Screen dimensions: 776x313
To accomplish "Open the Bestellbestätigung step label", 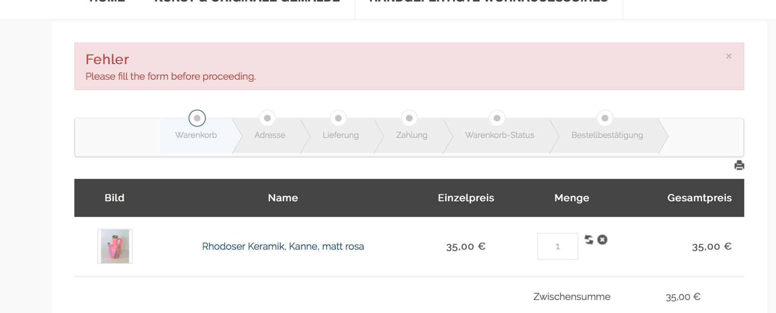I will coord(607,135).
